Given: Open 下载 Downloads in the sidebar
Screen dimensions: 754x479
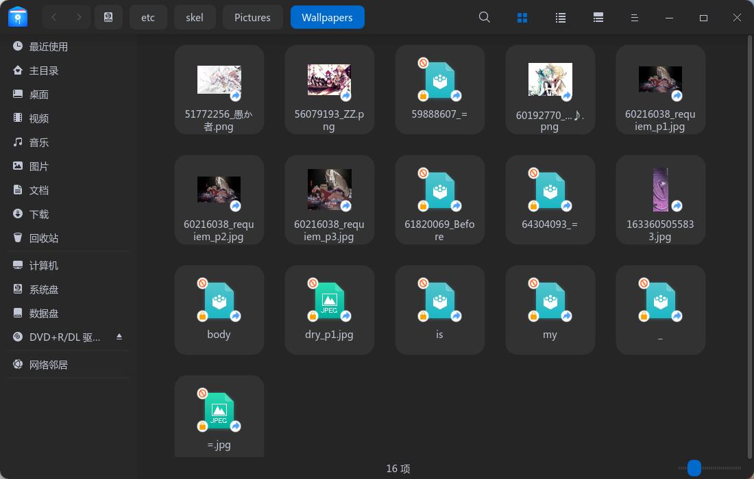Looking at the screenshot, I should [38, 213].
